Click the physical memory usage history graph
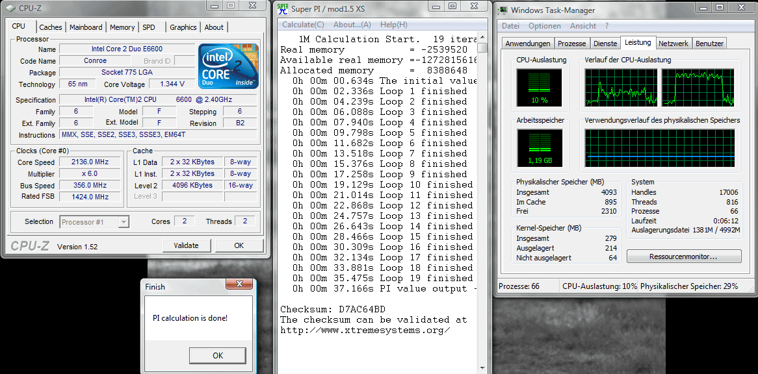758x374 pixels. pyautogui.click(x=660, y=147)
